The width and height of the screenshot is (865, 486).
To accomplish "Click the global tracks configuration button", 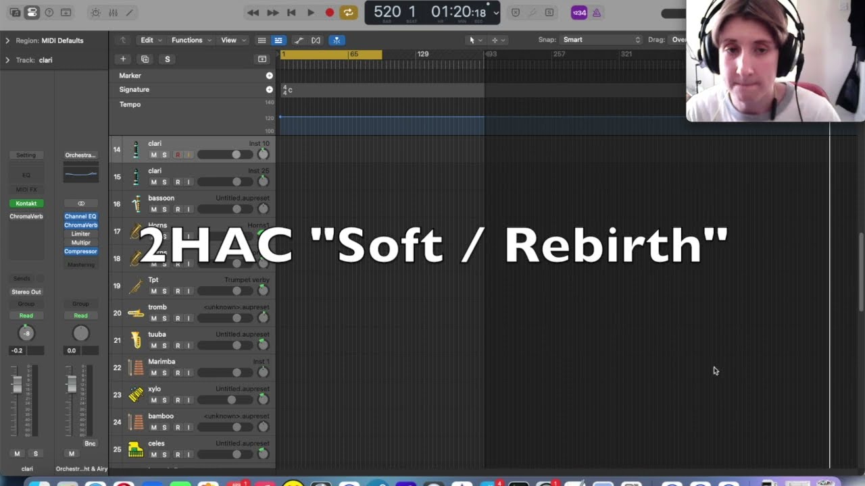I will pos(262,59).
